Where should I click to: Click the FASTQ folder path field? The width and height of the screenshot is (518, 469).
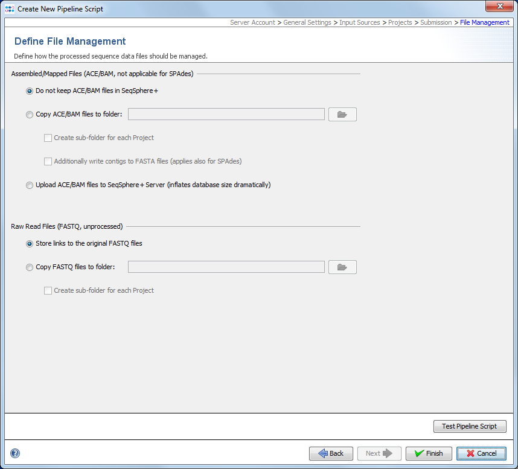click(x=226, y=267)
